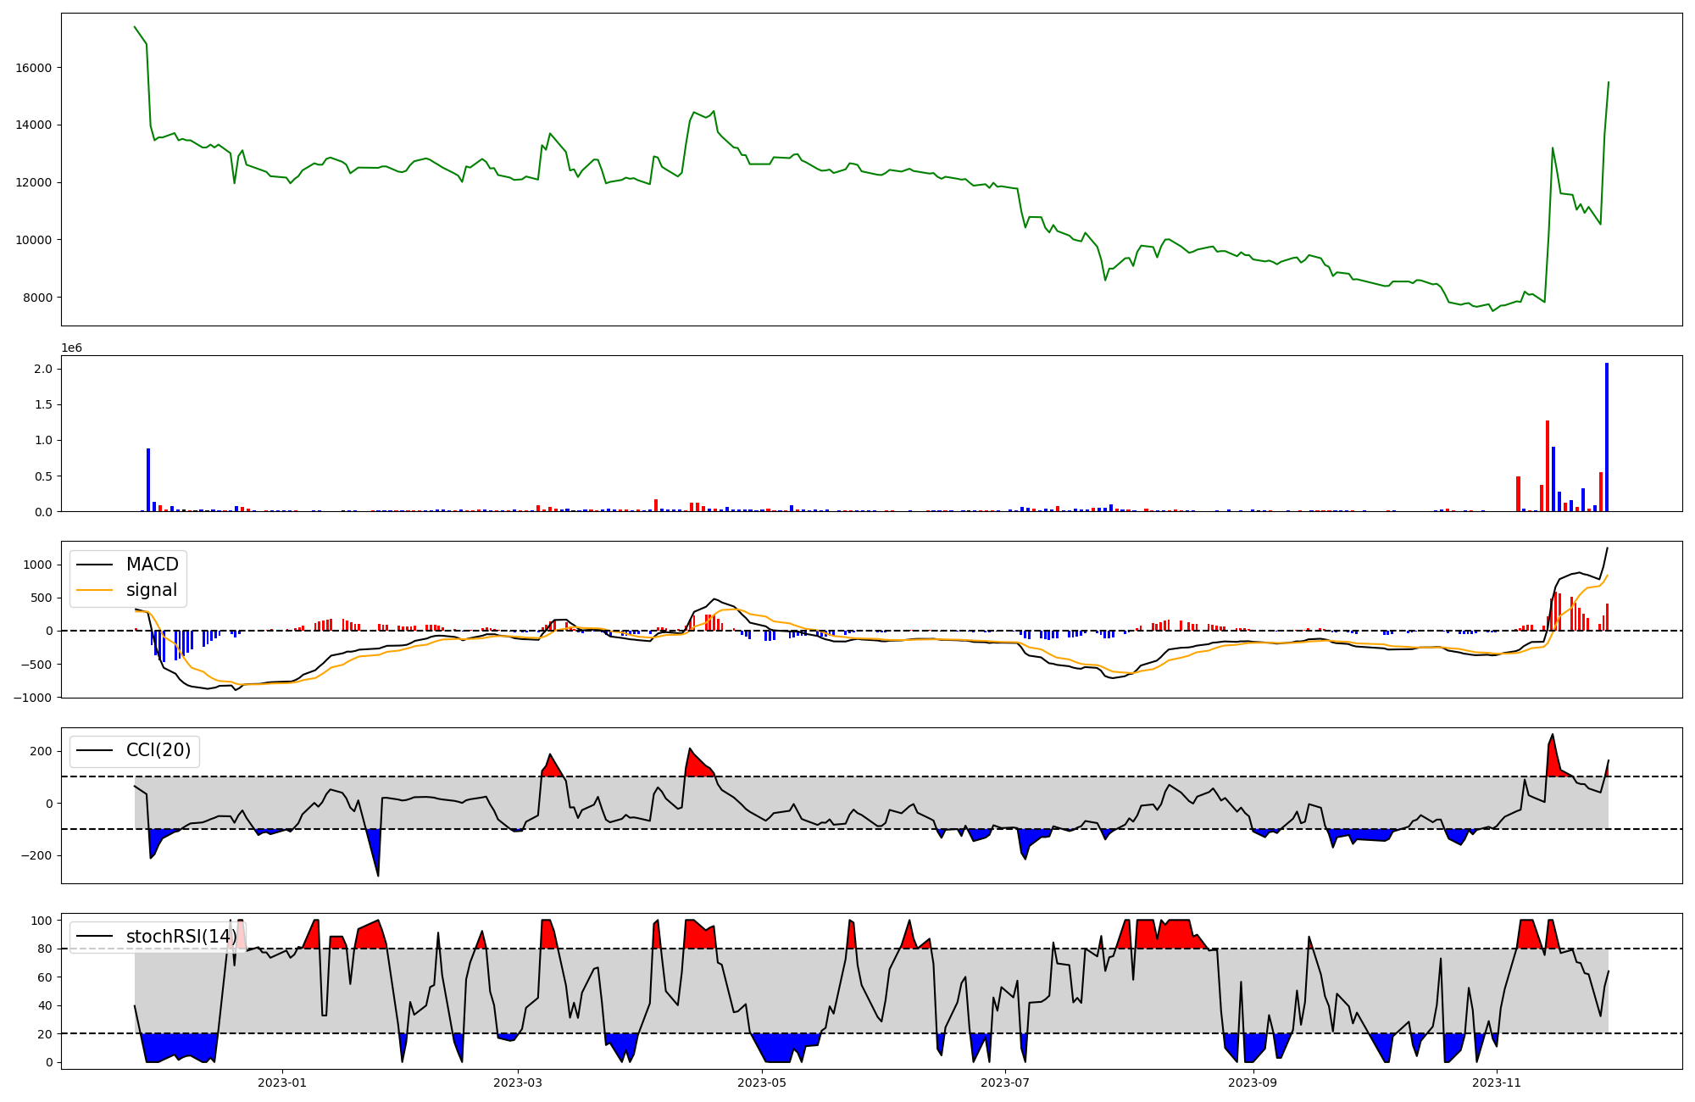Image resolution: width=1695 pixels, height=1102 pixels.
Task: Click the signal legend text
Action: (x=152, y=590)
